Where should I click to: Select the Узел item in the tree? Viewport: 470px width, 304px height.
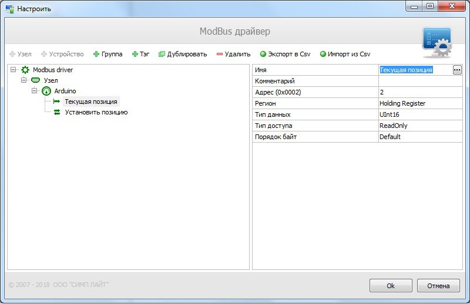coord(51,80)
